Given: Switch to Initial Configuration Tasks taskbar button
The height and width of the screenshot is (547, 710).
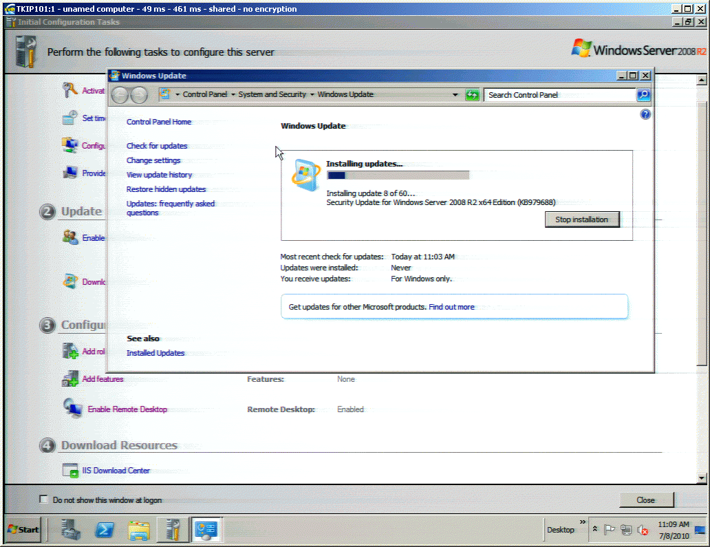Looking at the screenshot, I should click(x=173, y=529).
